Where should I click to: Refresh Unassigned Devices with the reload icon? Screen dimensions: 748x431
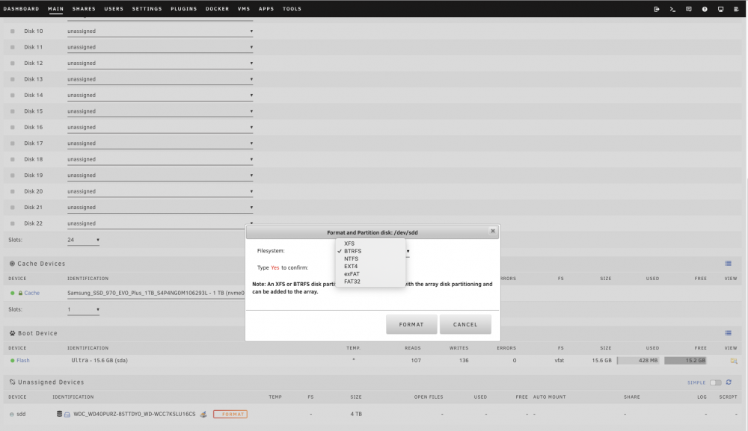pos(729,382)
